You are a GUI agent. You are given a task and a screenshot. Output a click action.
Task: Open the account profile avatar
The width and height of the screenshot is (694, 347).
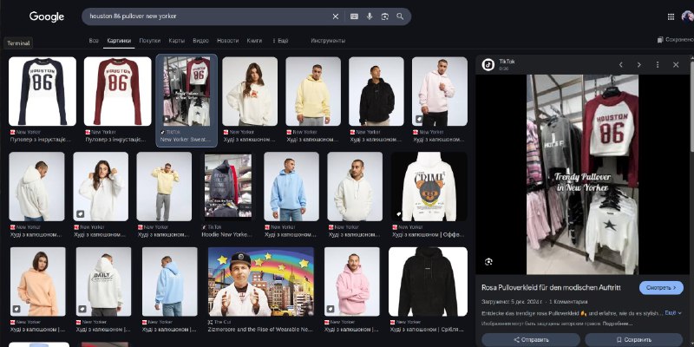point(688,16)
